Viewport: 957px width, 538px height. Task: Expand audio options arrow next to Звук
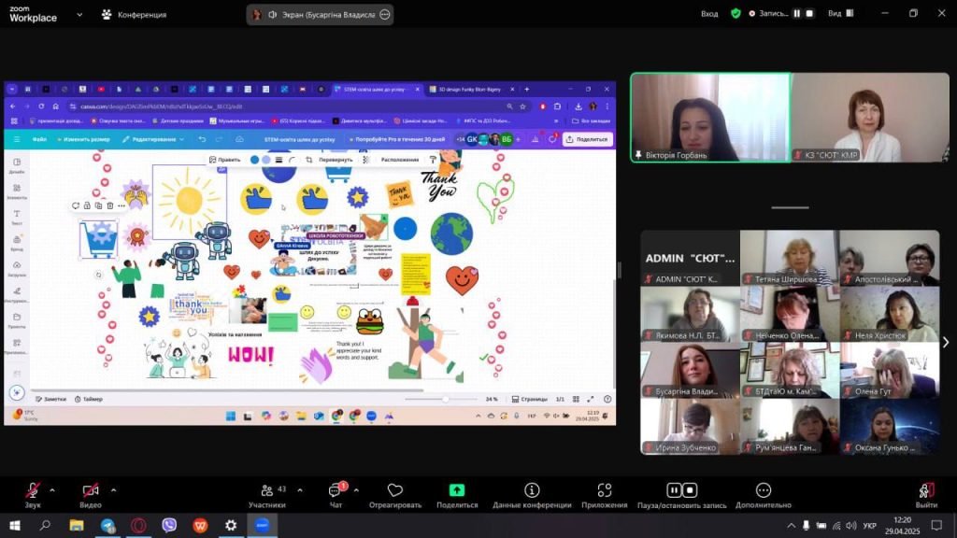tap(52, 489)
